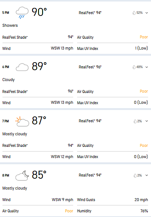Click the raindrop icon beside 48%
This screenshot has height=217, width=151.
click(x=134, y=67)
